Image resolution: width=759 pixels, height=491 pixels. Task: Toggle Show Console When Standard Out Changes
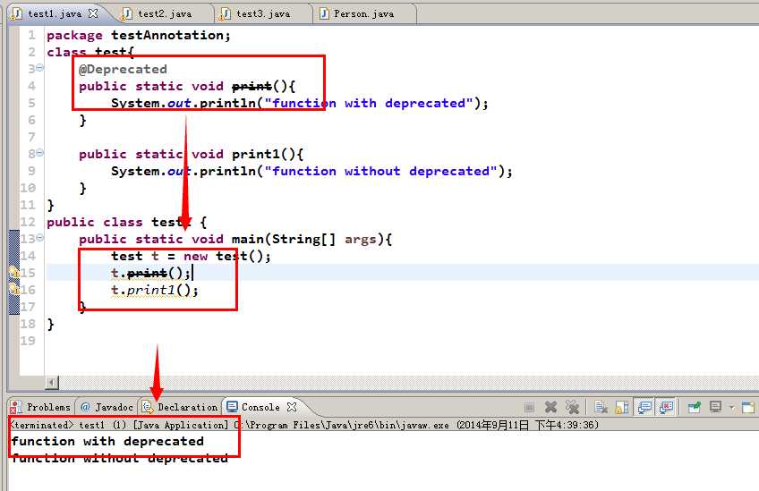point(644,407)
